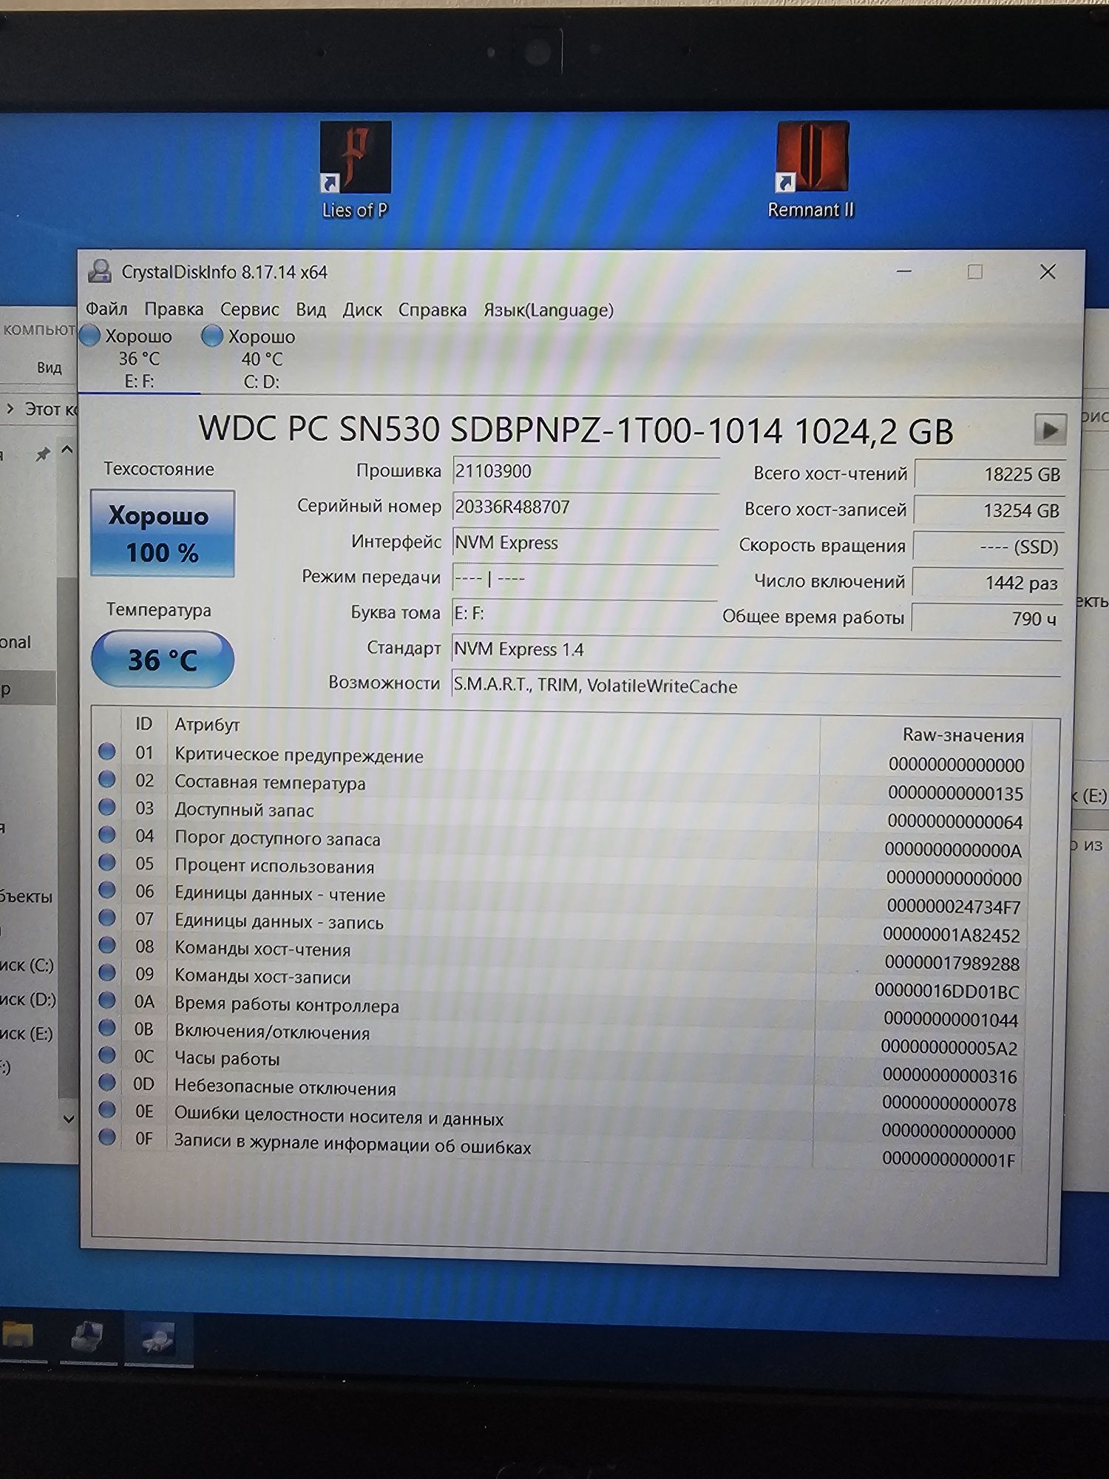Click total host reads value 18225 GB
Viewport: 1109px width, 1479px height.
click(989, 474)
